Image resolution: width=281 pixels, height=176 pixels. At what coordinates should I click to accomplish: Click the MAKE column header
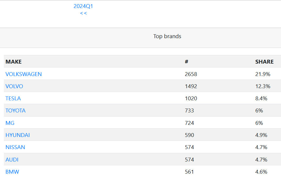[14, 62]
